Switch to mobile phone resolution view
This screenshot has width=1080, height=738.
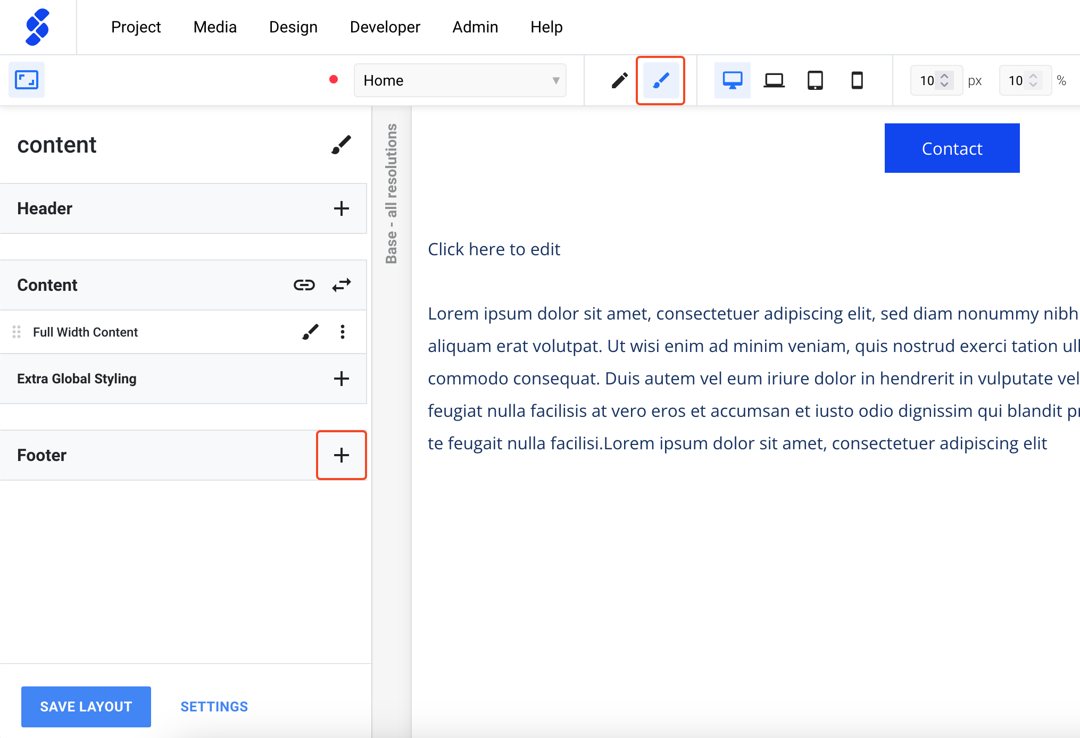(857, 80)
